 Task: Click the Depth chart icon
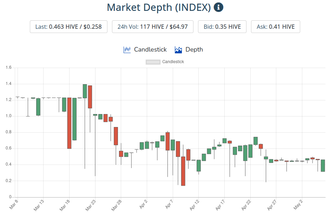178,50
